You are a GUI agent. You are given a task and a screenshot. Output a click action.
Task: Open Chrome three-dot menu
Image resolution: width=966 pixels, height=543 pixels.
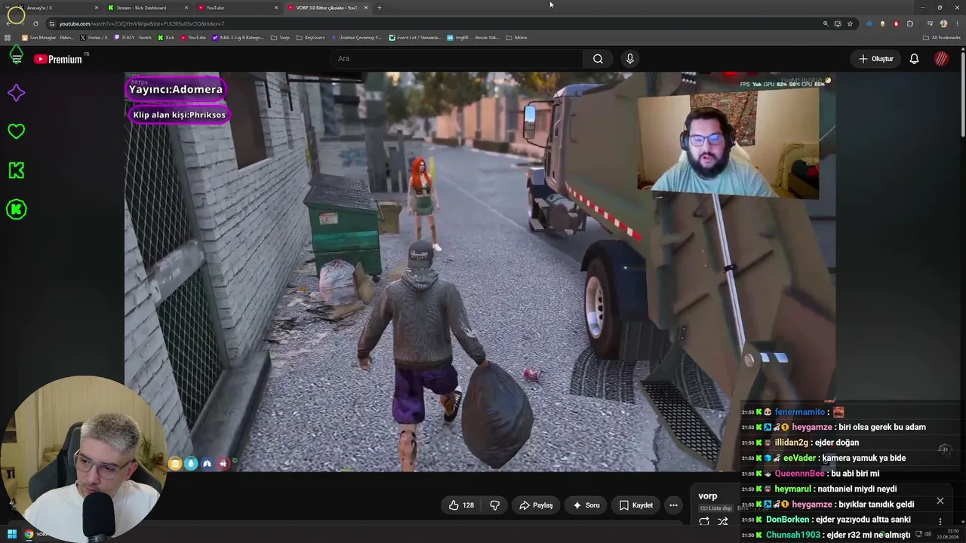pyautogui.click(x=957, y=23)
